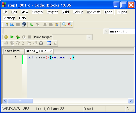Click the Save all files icon

coord(24,24)
